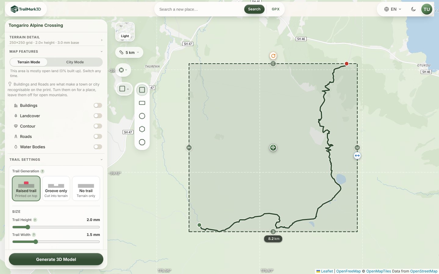Click the blue horizontal resize handle

click(357, 156)
